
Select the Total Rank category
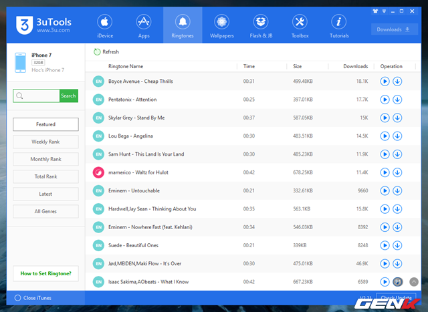coord(45,176)
